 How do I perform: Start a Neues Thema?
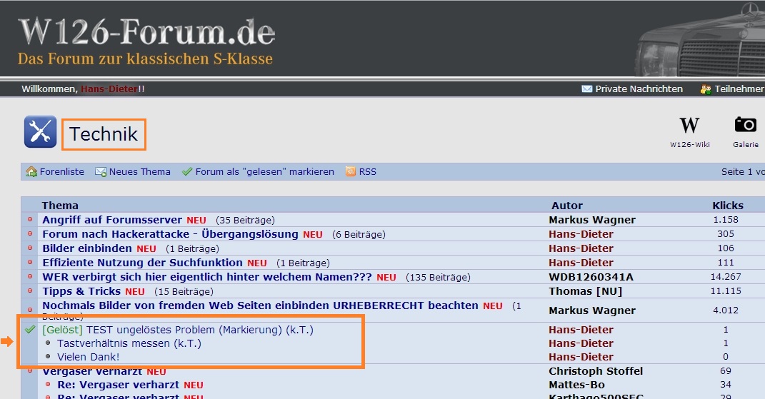click(139, 172)
